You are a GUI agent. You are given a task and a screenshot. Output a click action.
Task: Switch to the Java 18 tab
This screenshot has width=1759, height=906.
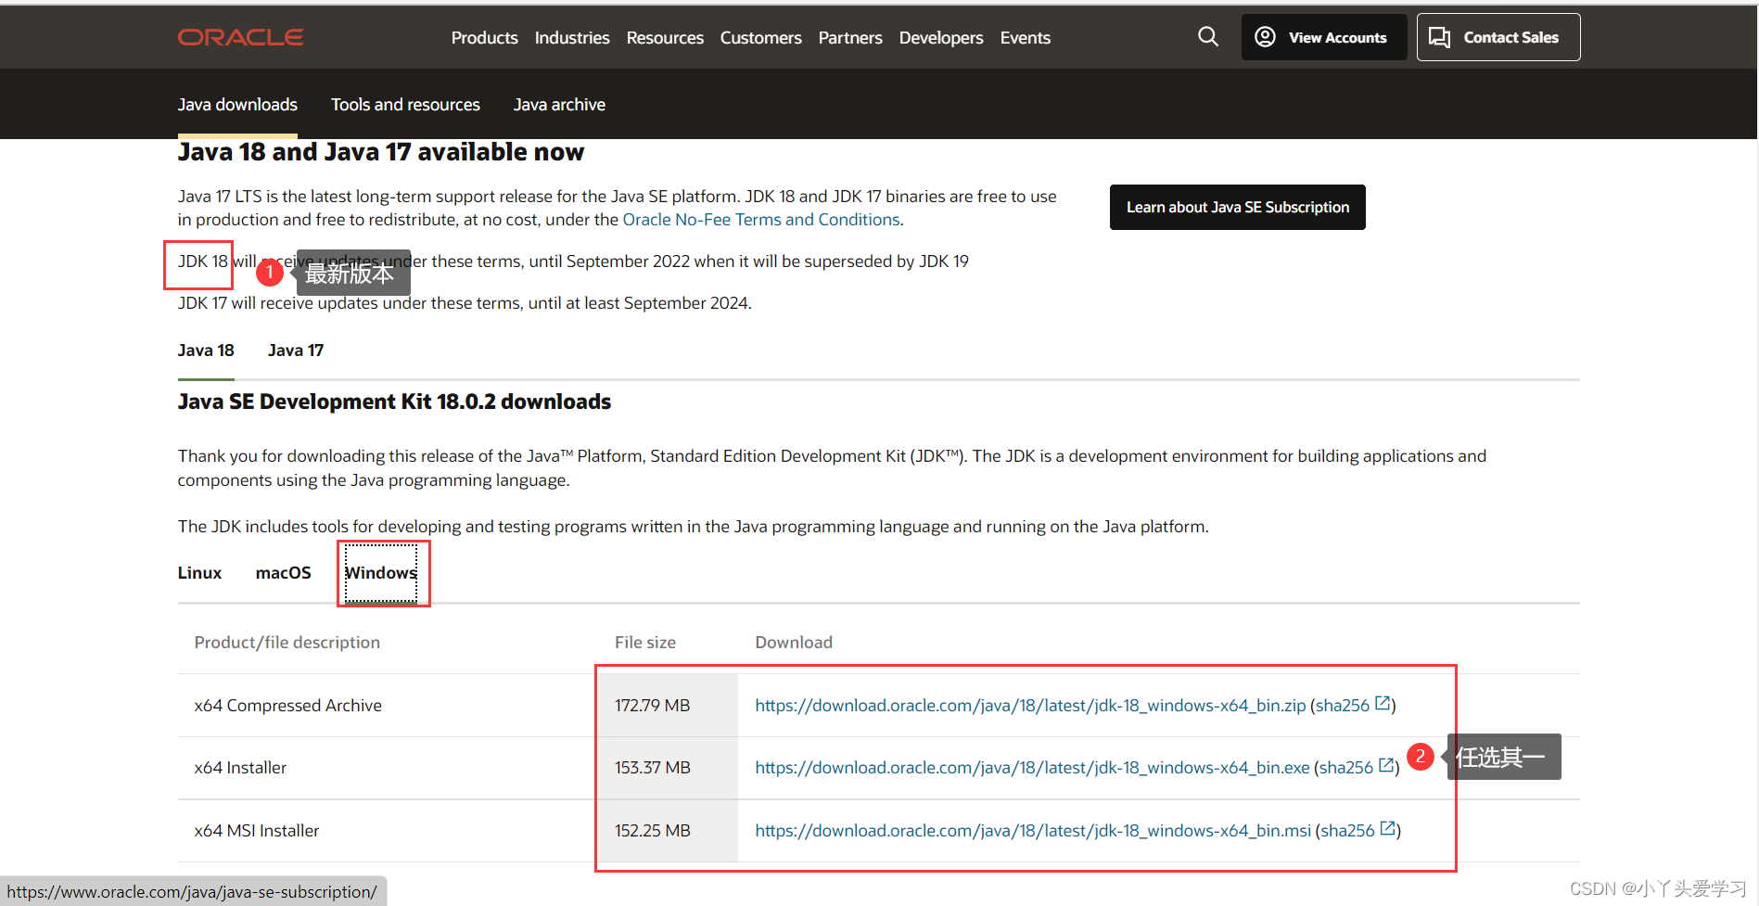coord(206,351)
